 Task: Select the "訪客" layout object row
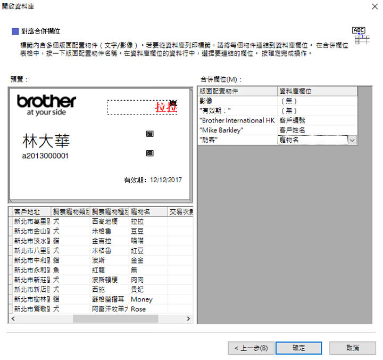pos(237,140)
